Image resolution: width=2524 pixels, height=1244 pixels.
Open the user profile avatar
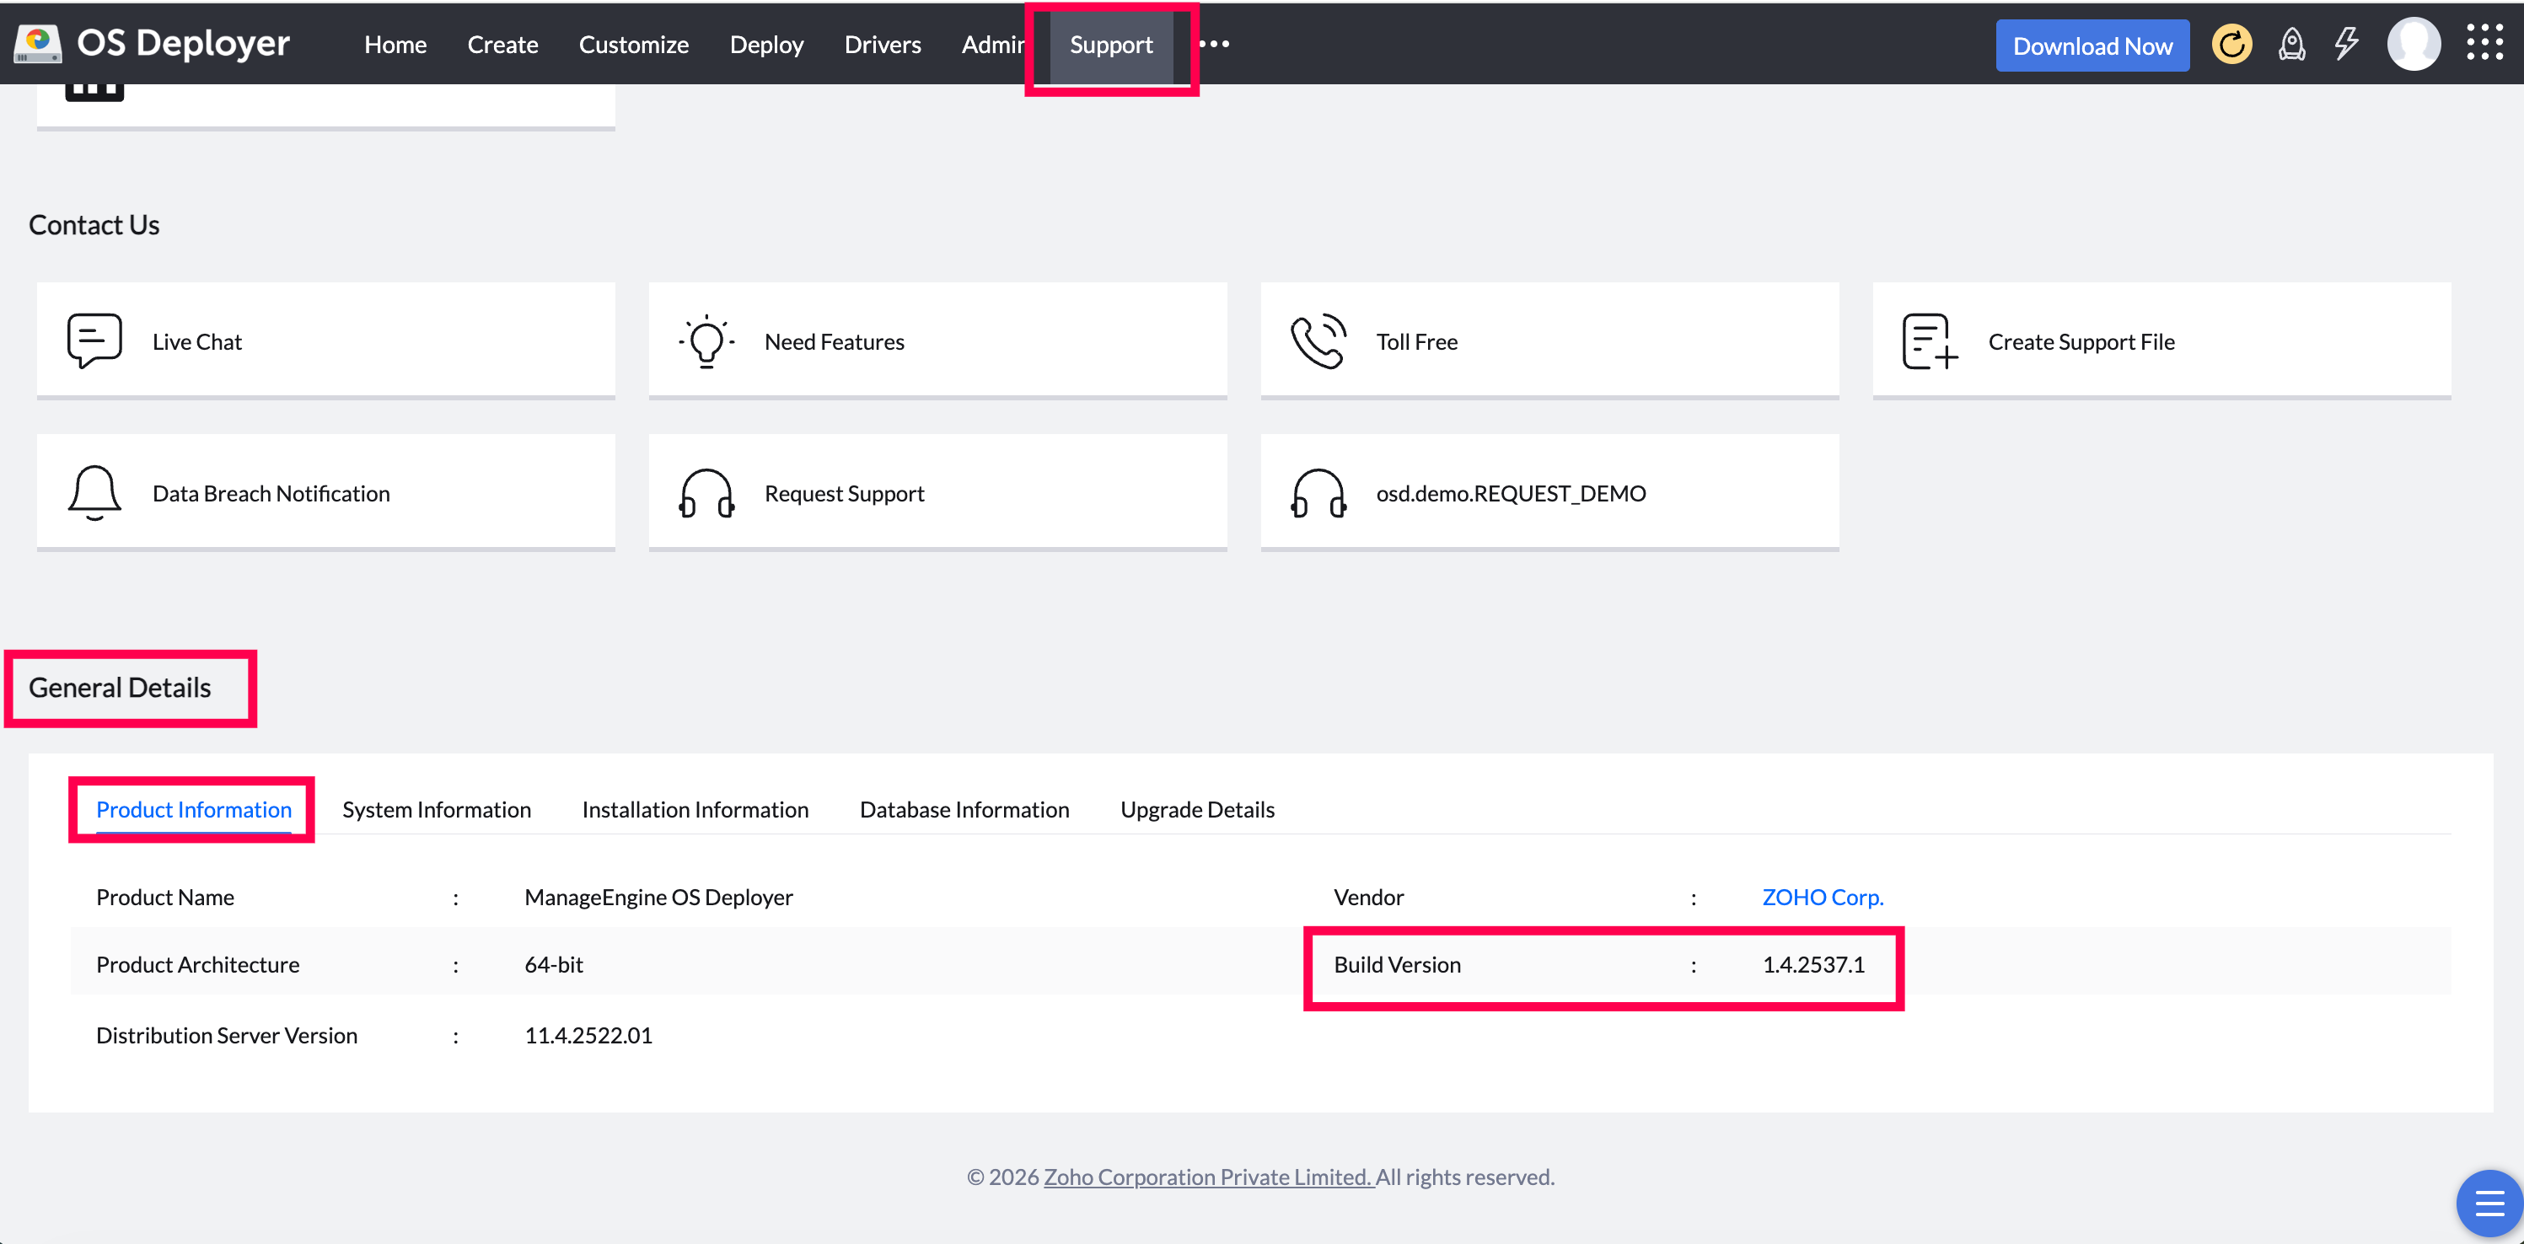pos(2413,44)
